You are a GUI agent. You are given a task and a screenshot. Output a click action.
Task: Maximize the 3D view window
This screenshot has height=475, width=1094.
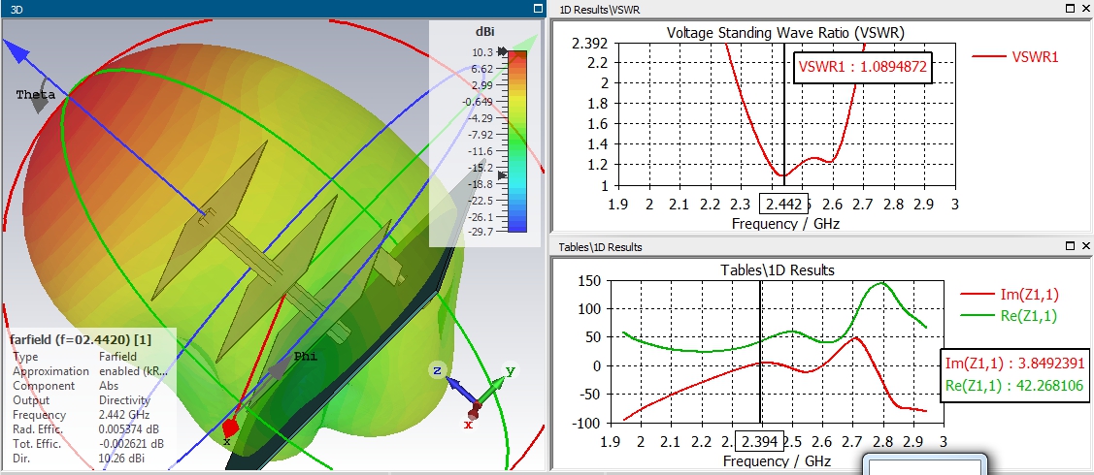coord(537,9)
